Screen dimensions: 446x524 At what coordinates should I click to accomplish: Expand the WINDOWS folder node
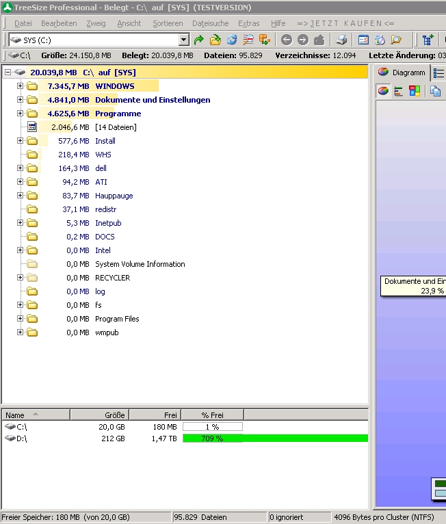pyautogui.click(x=20, y=86)
